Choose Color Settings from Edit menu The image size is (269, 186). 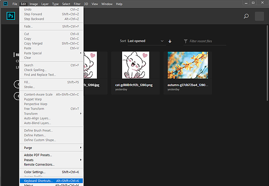pos(51,172)
